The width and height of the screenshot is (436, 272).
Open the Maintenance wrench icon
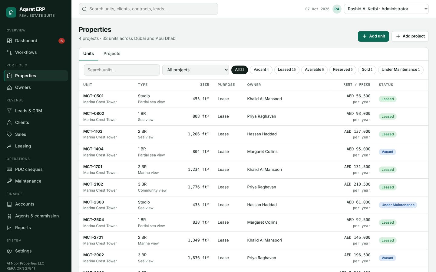coord(9,181)
